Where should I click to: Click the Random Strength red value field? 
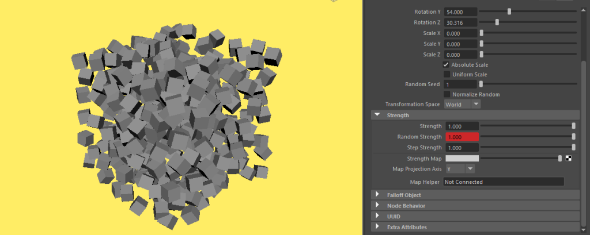click(462, 137)
